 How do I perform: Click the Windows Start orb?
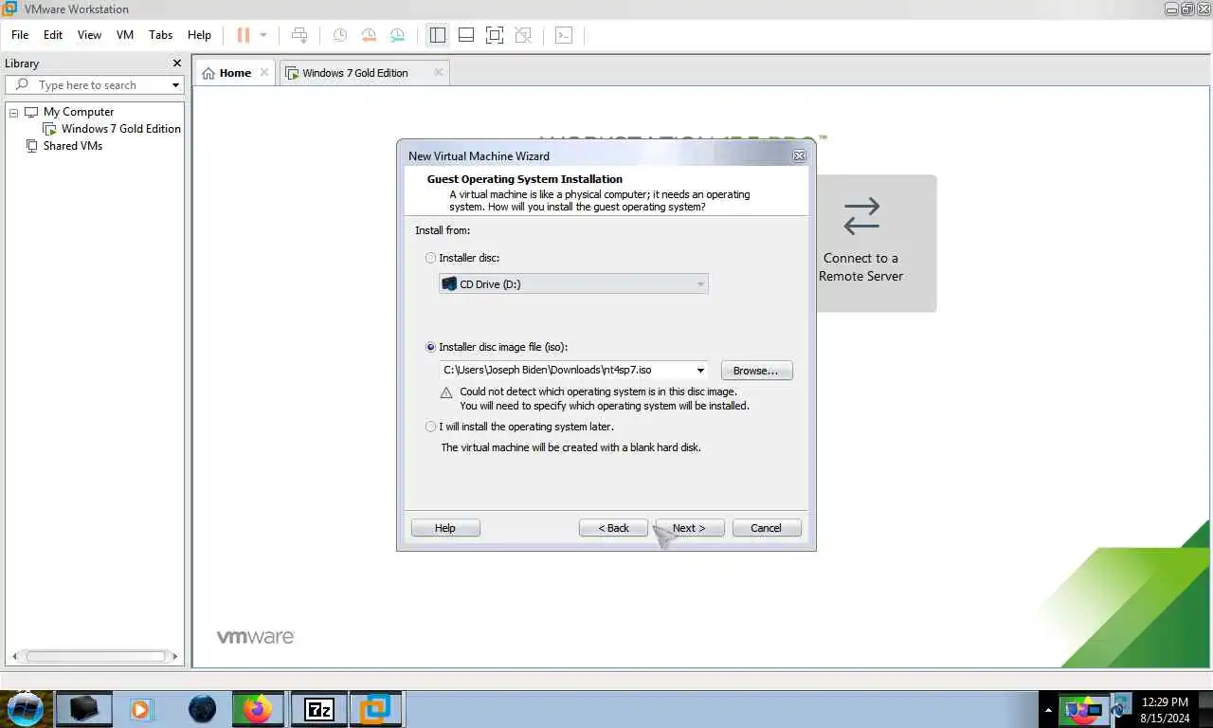pyautogui.click(x=25, y=708)
